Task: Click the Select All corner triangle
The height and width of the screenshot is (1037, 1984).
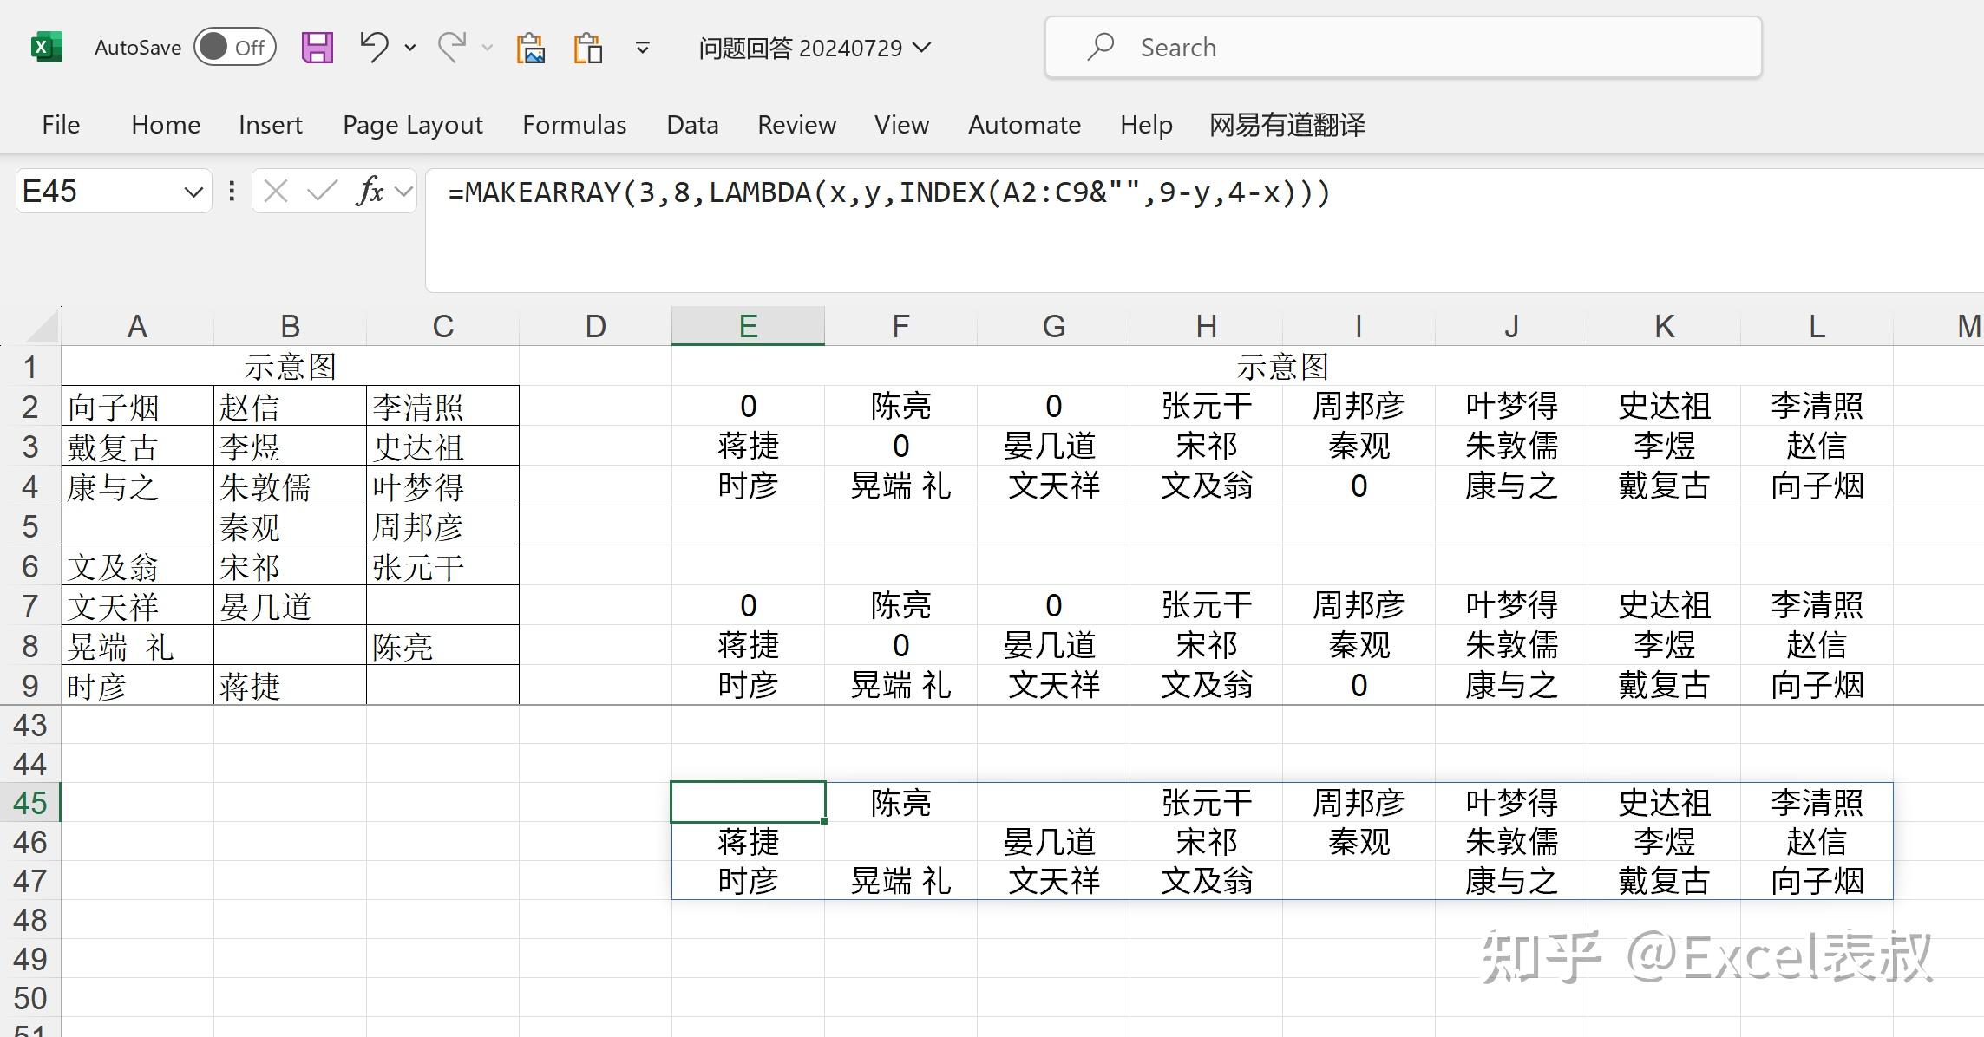Action: (x=42, y=328)
